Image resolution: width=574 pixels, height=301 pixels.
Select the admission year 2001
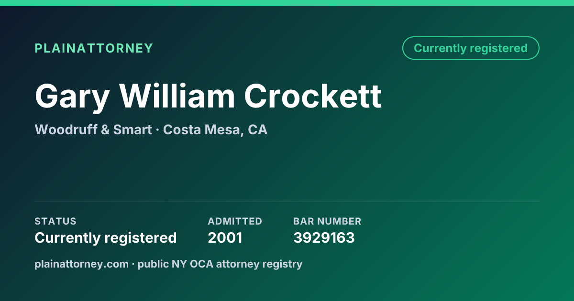pos(225,238)
